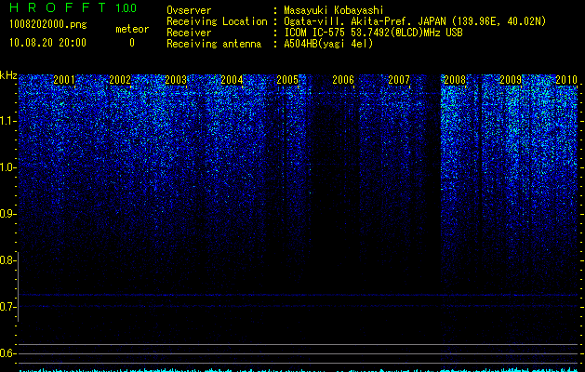Click meteor count value 0
Image resolution: width=585 pixels, height=372 pixels.
pyautogui.click(x=132, y=43)
